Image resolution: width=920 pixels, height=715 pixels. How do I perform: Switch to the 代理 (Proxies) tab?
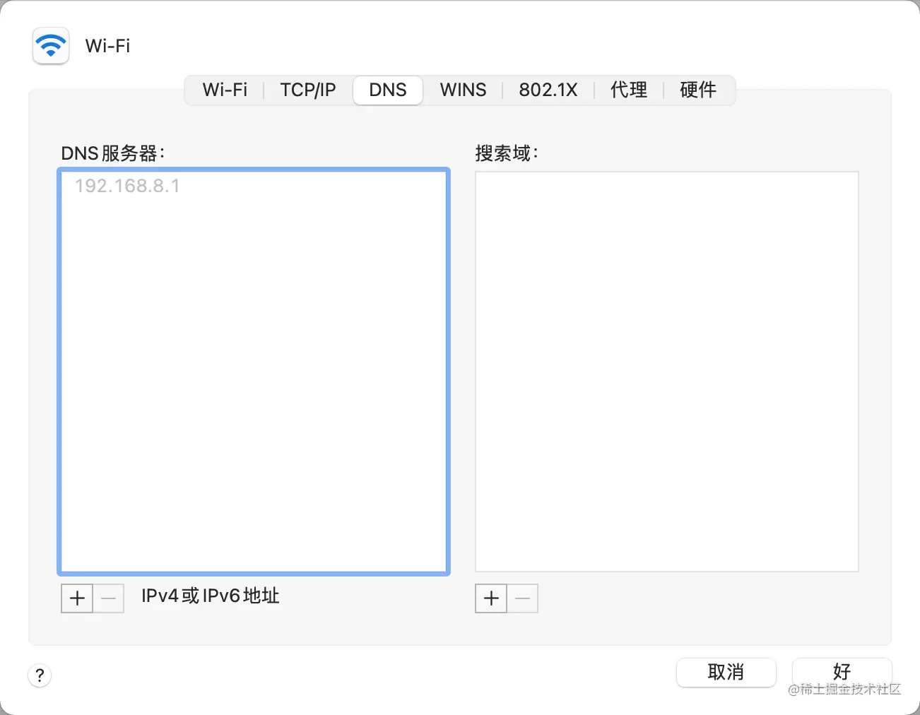[629, 90]
